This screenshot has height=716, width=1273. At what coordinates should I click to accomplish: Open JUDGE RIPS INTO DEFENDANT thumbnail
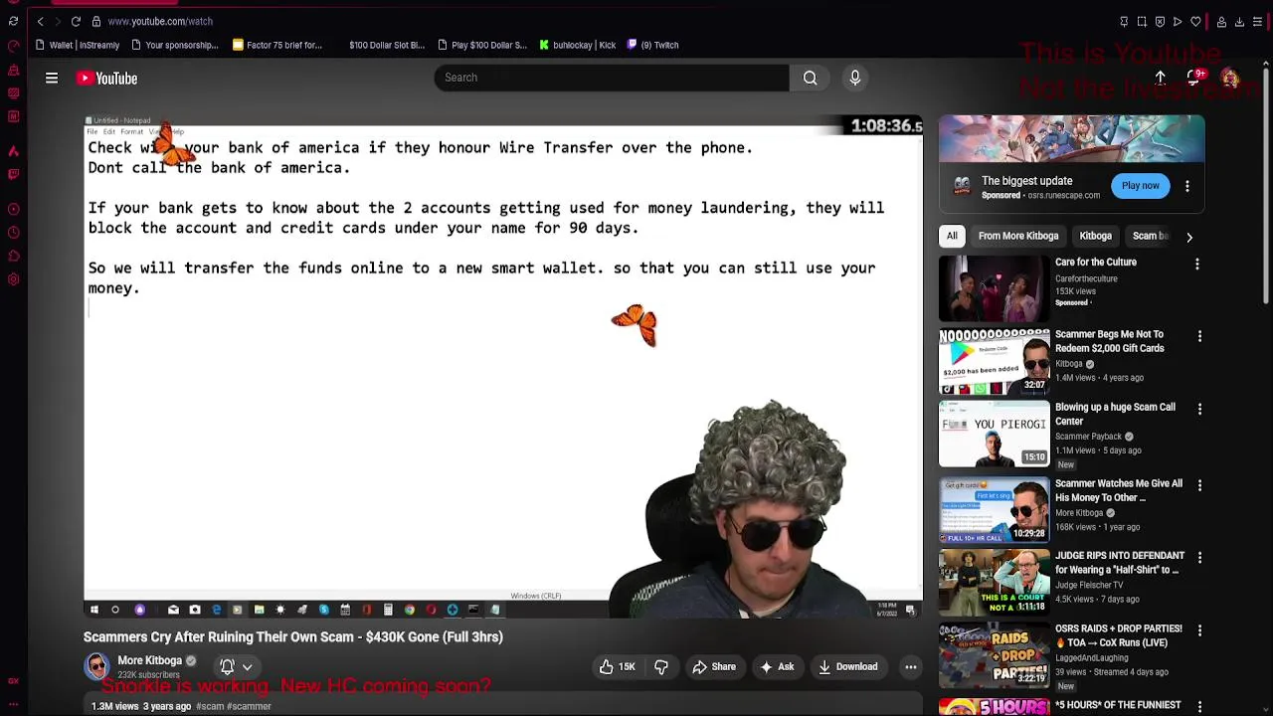[994, 583]
